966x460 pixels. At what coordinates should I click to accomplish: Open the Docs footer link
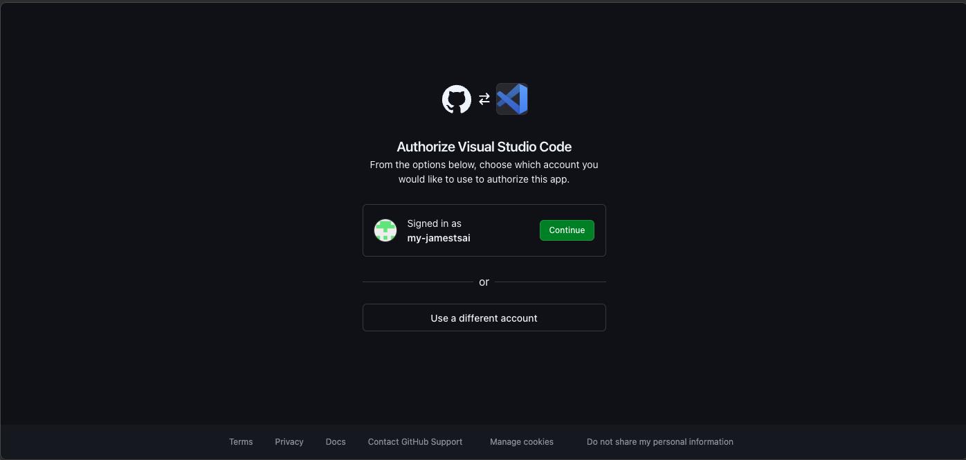point(336,442)
